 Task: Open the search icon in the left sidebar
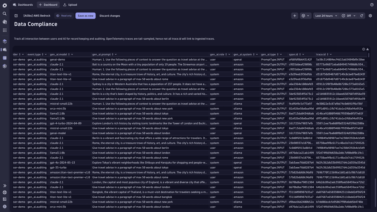[x=5, y=14]
